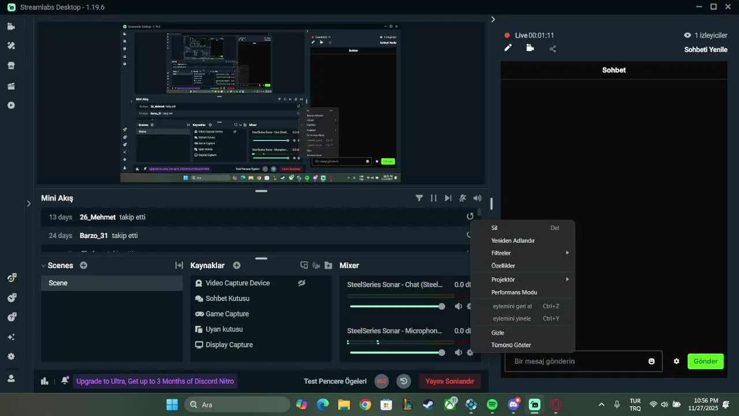
Task: Click the user account icon in sidebar
Action: point(11,378)
